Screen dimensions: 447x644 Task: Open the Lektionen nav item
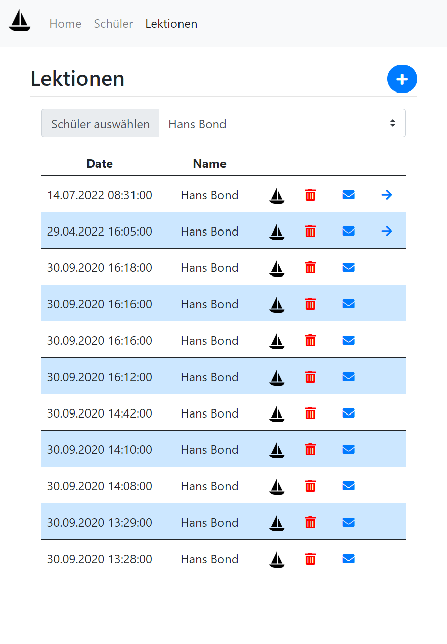[171, 24]
